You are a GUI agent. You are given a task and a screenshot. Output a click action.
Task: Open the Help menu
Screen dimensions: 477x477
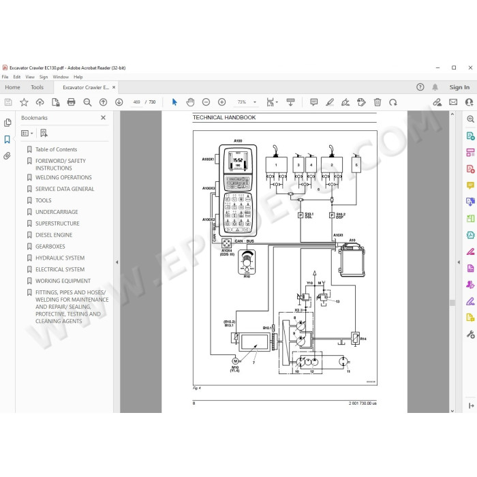(x=78, y=77)
